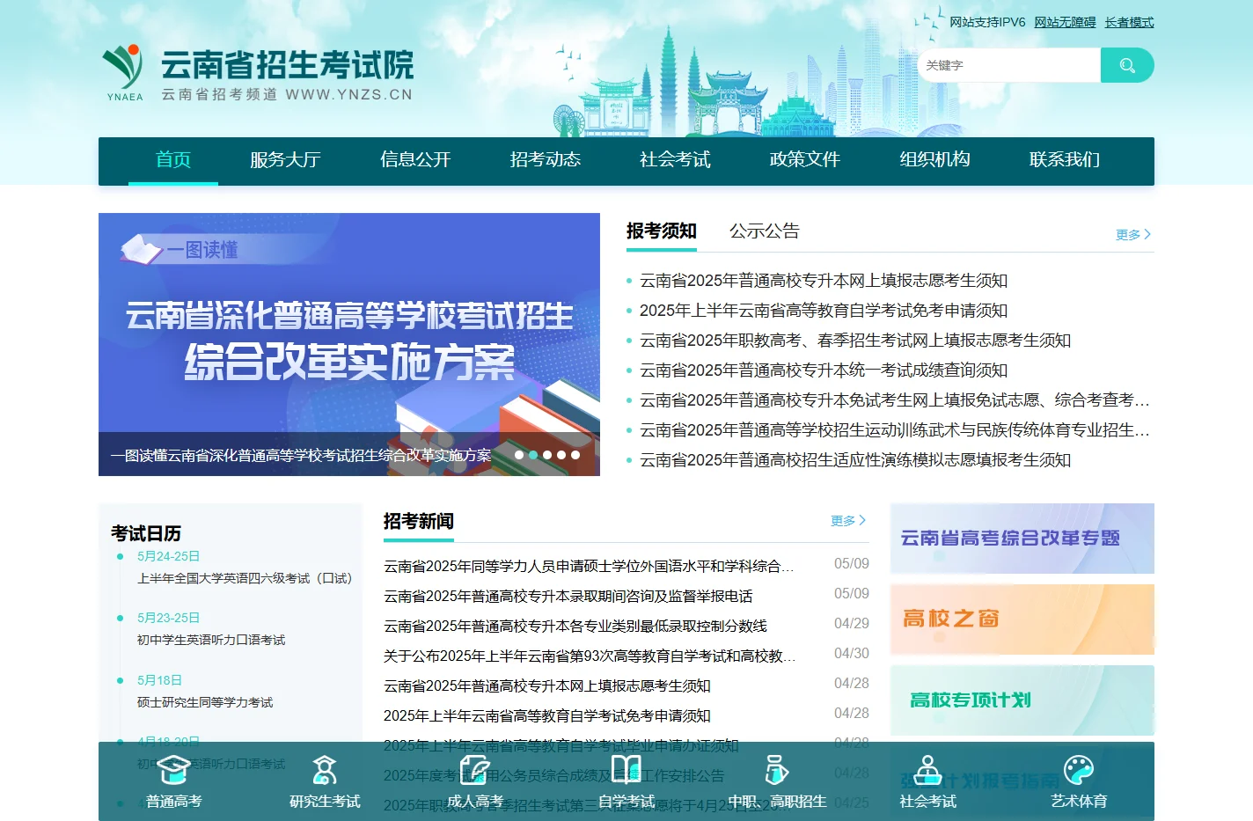Select the second carousel dot
This screenshot has width=1253, height=821.
pyautogui.click(x=533, y=455)
